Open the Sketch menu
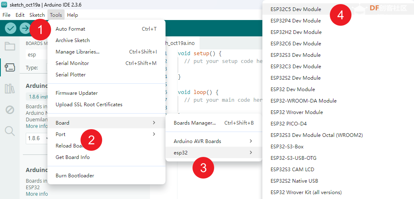The height and width of the screenshot is (199, 414). [x=37, y=15]
